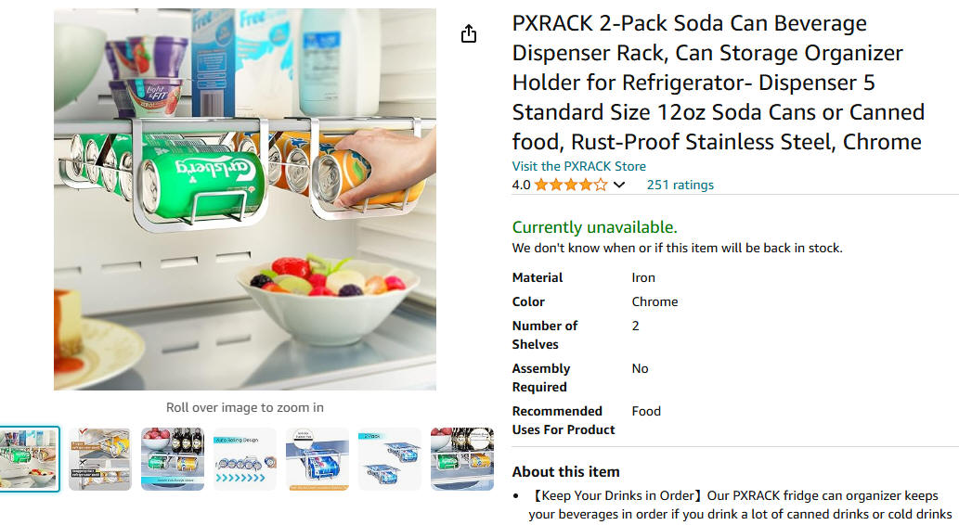Click the share icon beside product image
This screenshot has width=959, height=525.
(469, 33)
